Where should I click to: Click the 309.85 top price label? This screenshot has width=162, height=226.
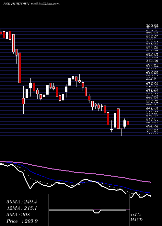[x=152, y=26]
